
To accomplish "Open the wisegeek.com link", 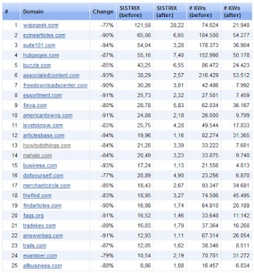I will coord(40,25).
